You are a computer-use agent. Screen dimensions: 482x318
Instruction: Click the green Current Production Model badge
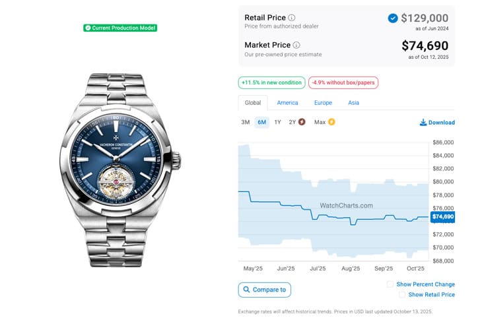[120, 28]
